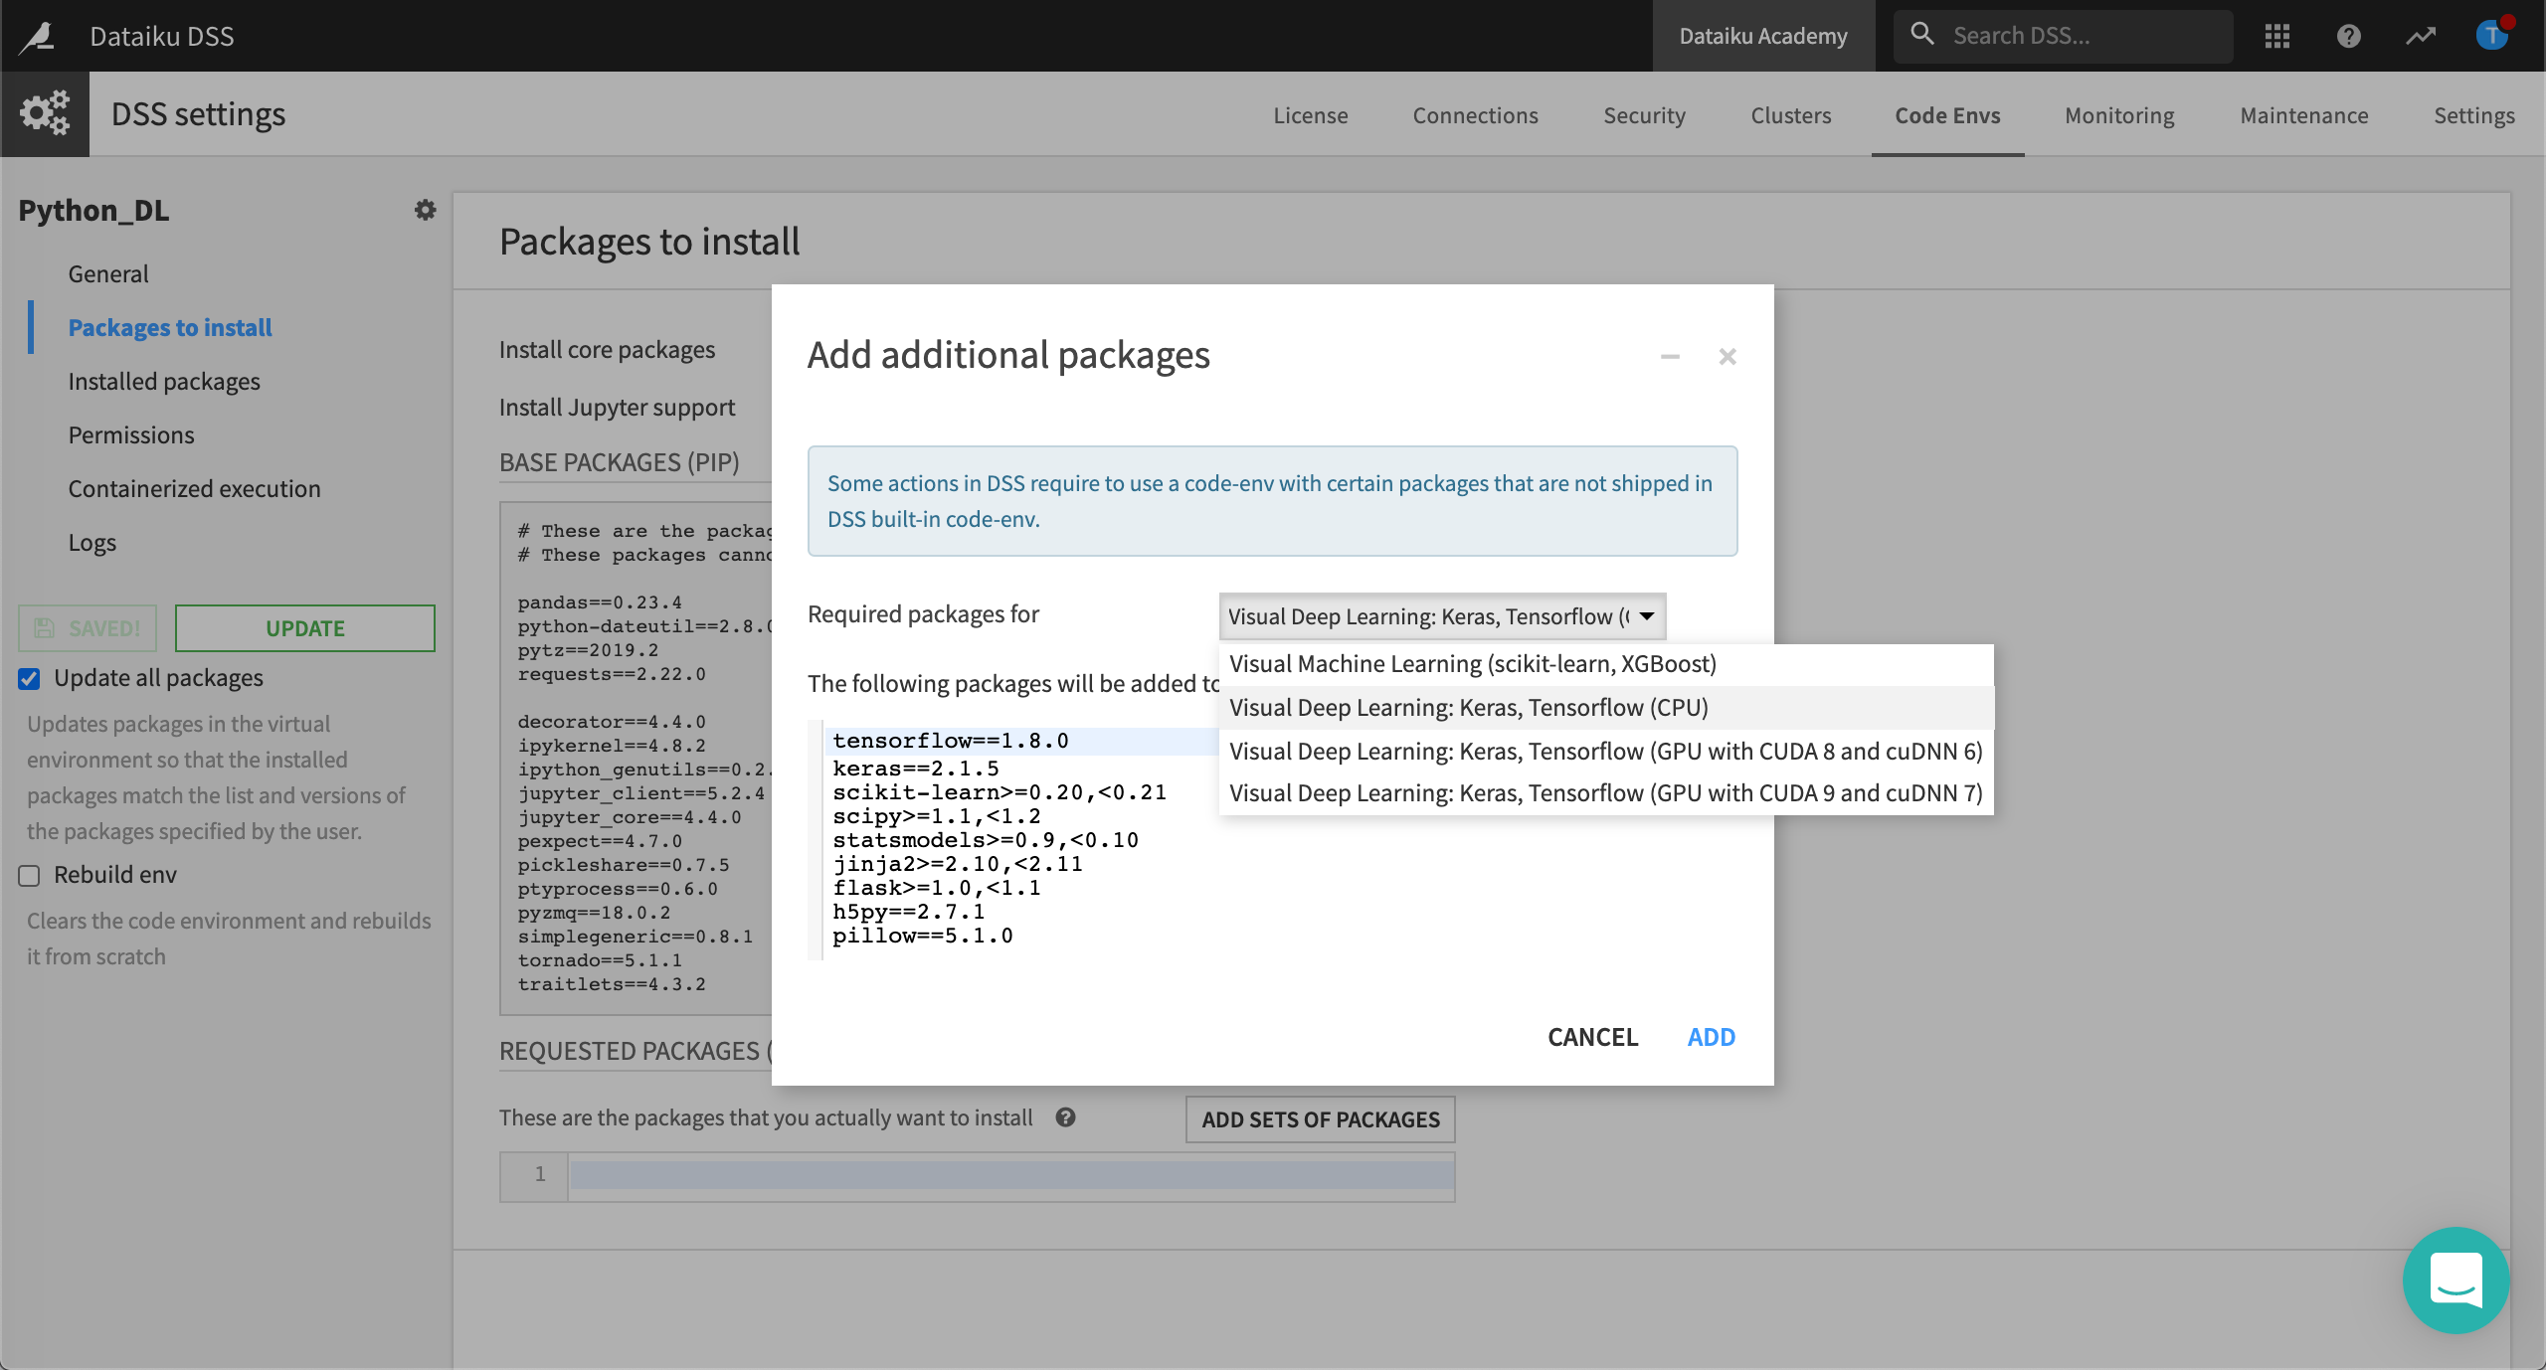Click the tensorflow==1.8.0 line
Screen dimensions: 2546x1370
(x=951, y=741)
